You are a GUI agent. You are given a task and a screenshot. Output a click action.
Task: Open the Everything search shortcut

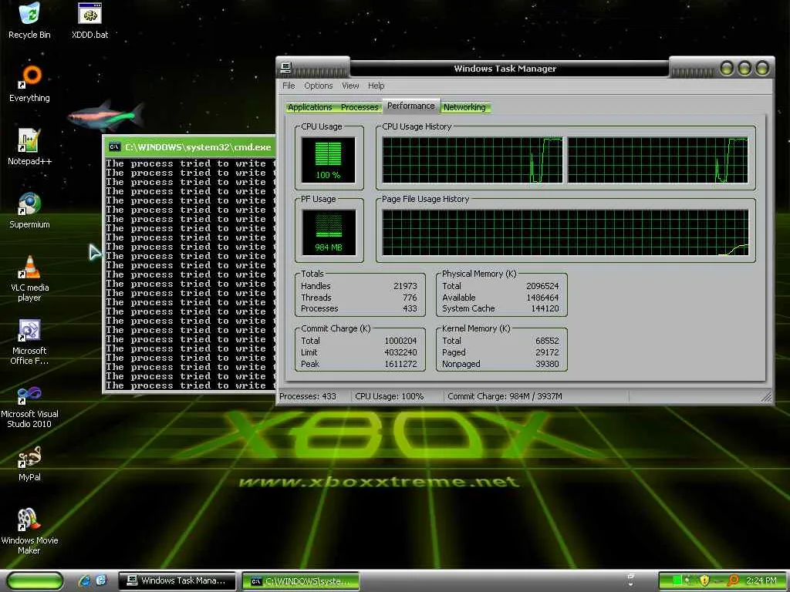[x=29, y=83]
